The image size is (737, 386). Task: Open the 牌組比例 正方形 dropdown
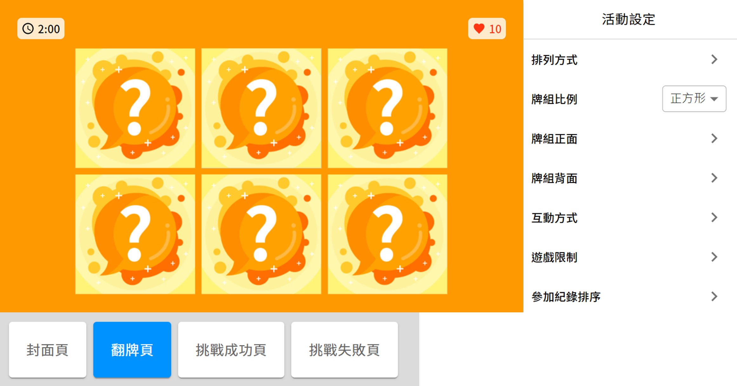tap(694, 99)
